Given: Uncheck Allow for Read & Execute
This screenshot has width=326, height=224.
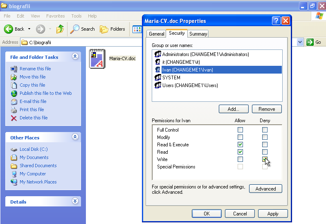Looking at the screenshot, I should coord(240,145).
